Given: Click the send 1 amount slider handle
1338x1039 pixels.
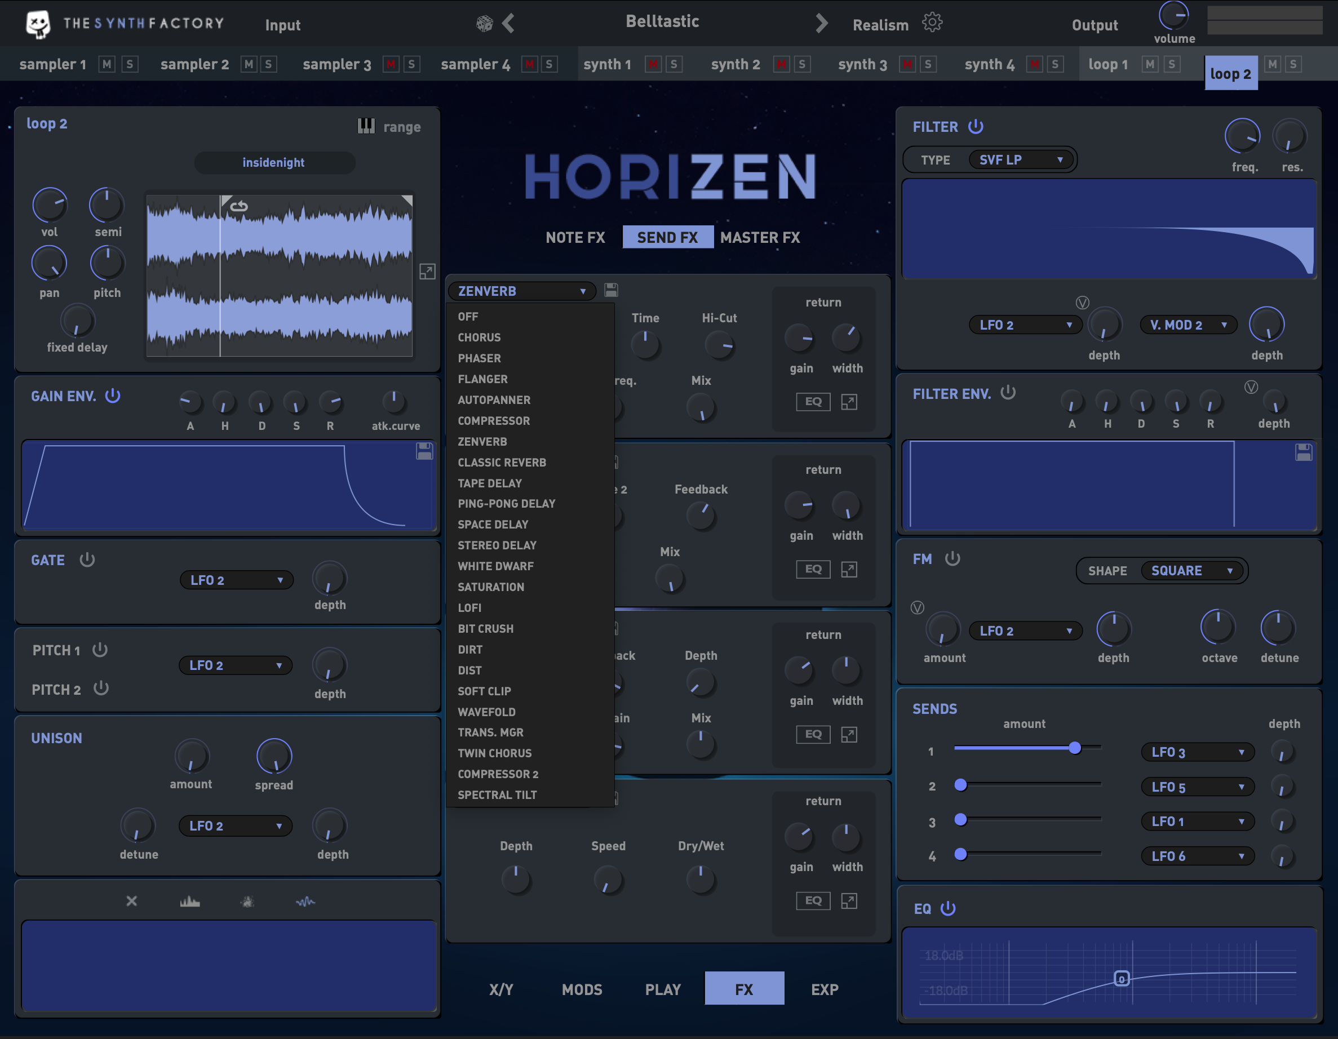Looking at the screenshot, I should point(1075,748).
